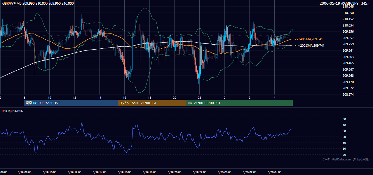The image size is (373, 175).
Task: Click the 5/19 16:00 time label
Action: coord(125,172)
